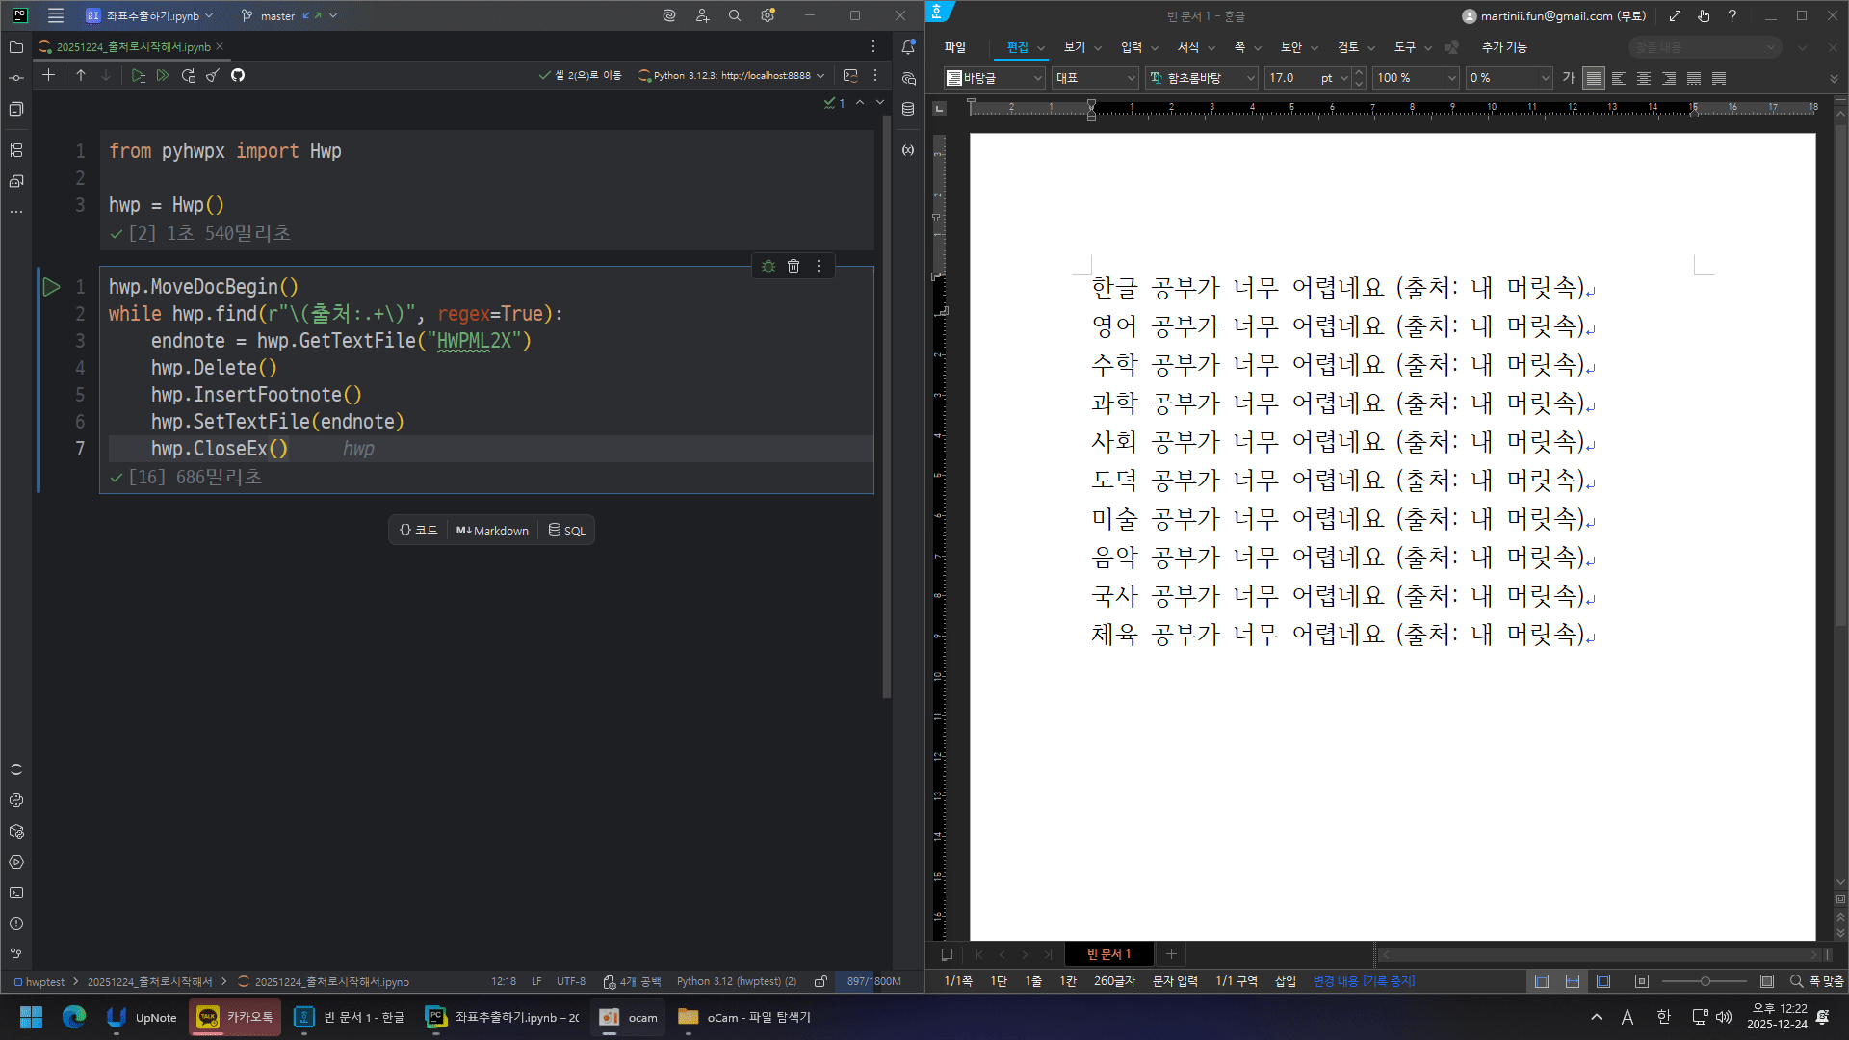
Task: Insert a Markdown cell via the Markdown button
Action: coord(491,530)
